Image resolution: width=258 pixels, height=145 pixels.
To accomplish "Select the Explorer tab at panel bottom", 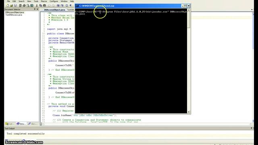I will click(x=10, y=124).
